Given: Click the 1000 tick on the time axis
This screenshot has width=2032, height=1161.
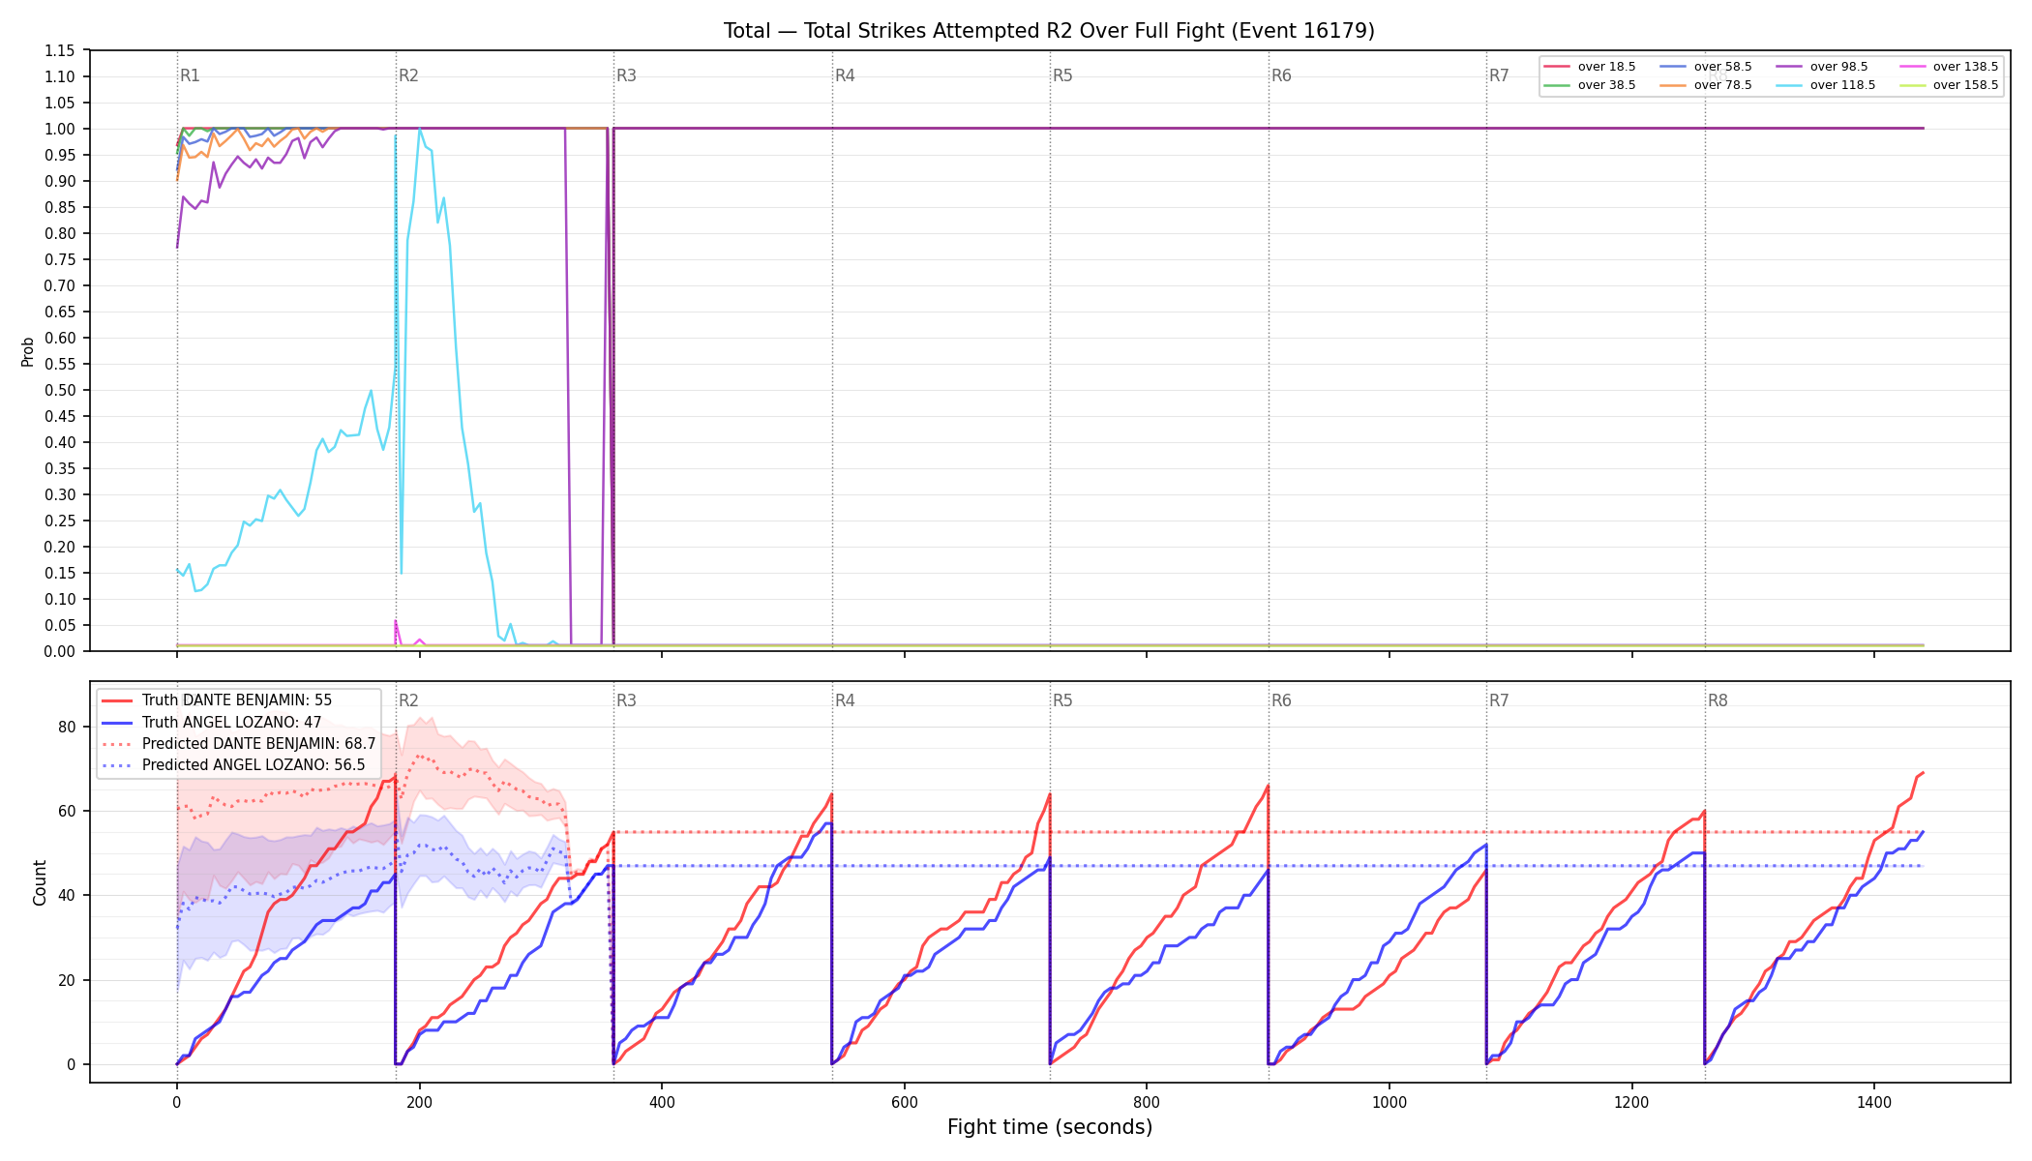Looking at the screenshot, I should pos(1390,1102).
